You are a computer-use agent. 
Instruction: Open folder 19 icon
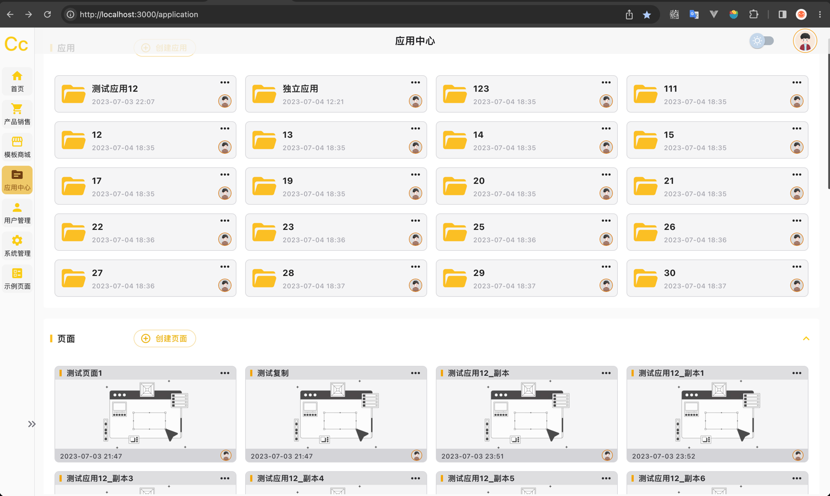[x=264, y=186]
